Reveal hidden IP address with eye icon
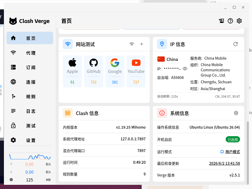252x189 pixels. coord(185,69)
